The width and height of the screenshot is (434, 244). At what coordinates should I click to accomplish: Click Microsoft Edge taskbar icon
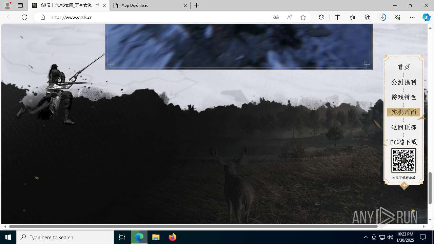pyautogui.click(x=139, y=237)
